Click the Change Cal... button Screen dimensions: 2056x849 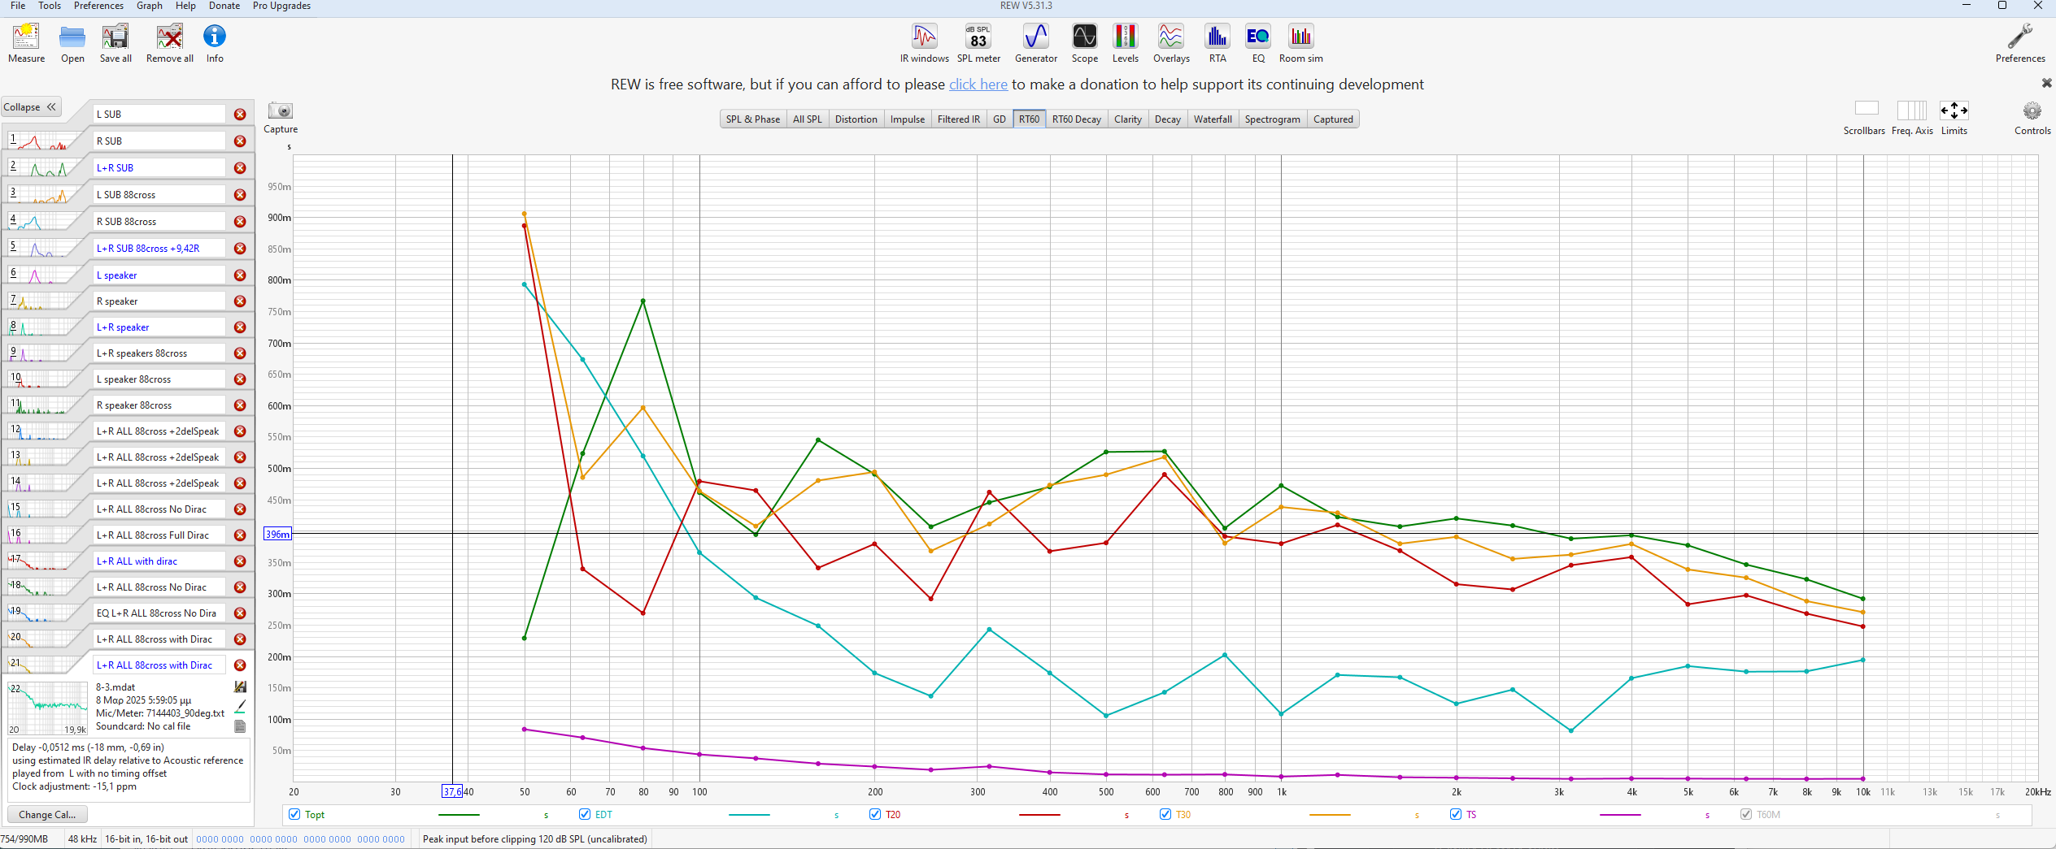[x=47, y=814]
